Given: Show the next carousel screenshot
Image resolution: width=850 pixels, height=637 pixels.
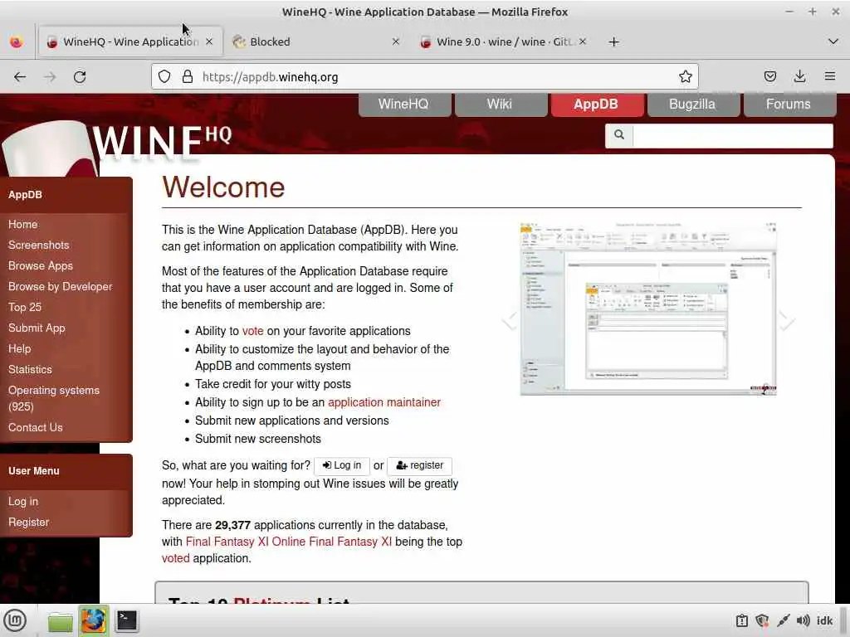Looking at the screenshot, I should point(787,320).
